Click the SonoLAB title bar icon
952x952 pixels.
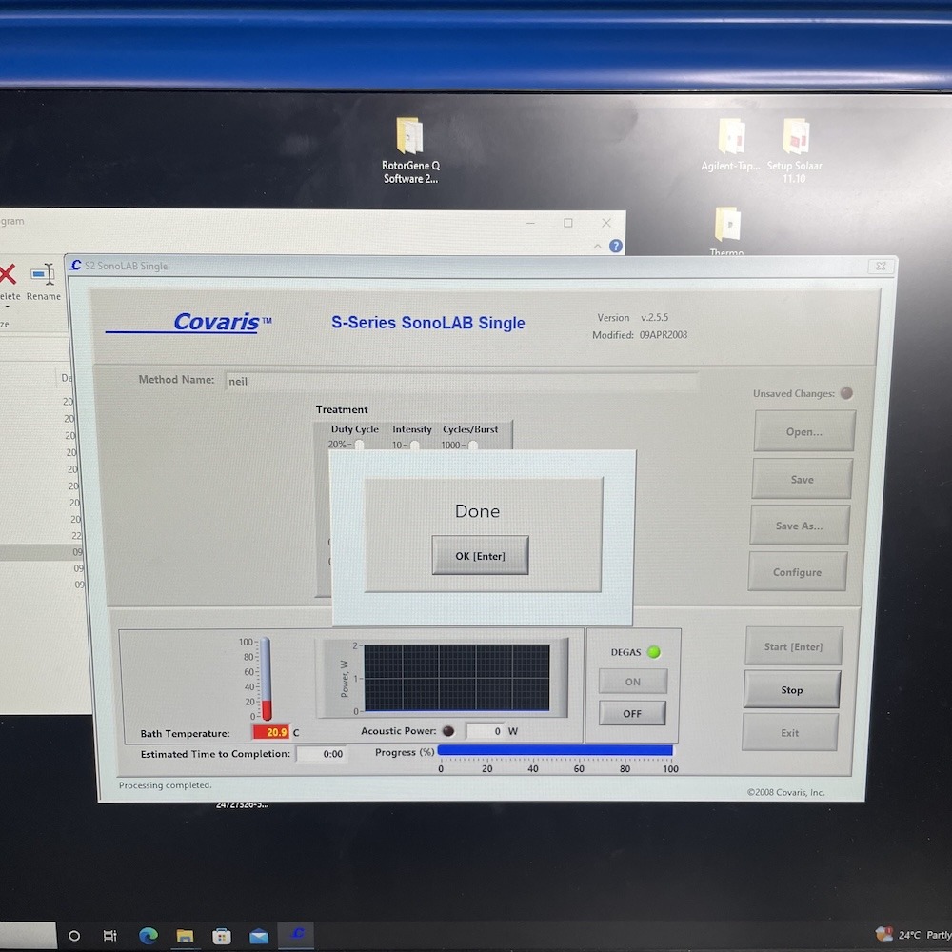point(76,266)
